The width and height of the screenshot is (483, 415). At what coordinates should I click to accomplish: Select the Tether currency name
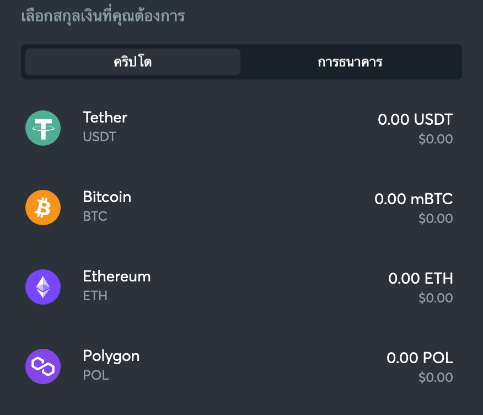(x=105, y=118)
